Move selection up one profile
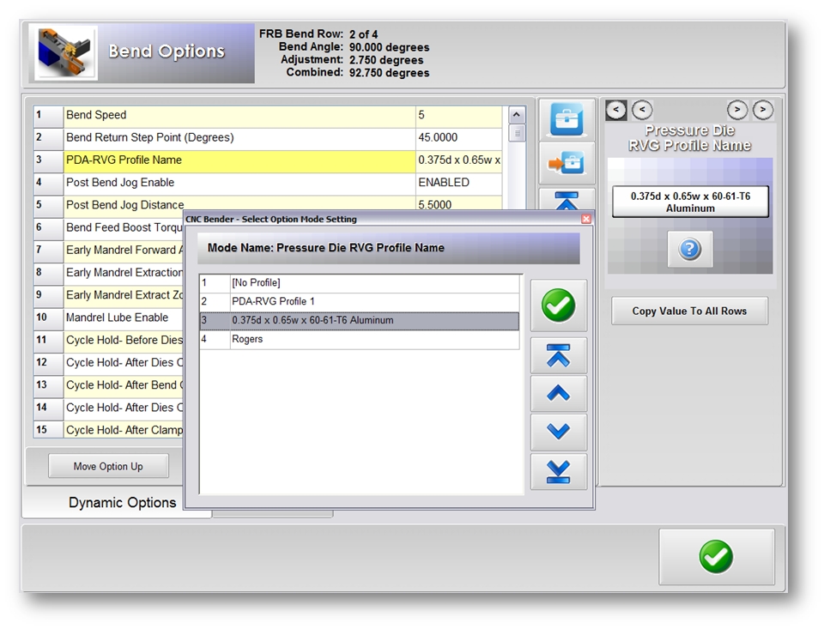 coord(558,394)
